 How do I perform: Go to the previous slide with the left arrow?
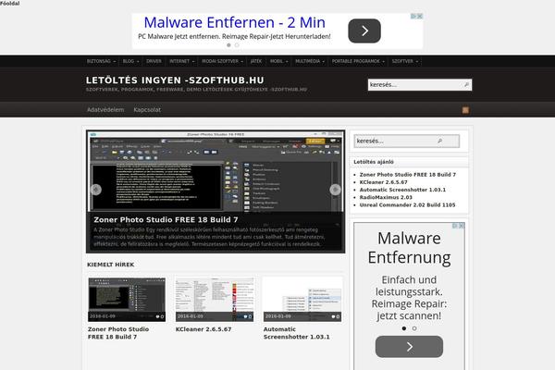pos(96,190)
